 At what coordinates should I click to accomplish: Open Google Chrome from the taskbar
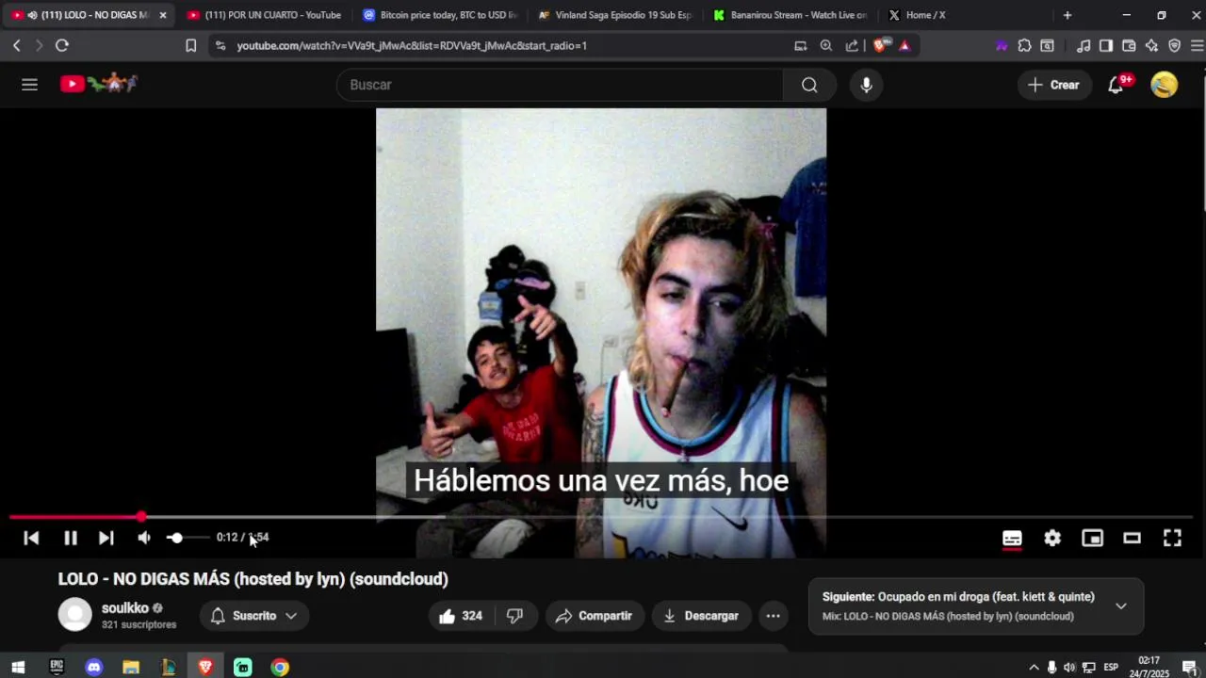click(280, 668)
